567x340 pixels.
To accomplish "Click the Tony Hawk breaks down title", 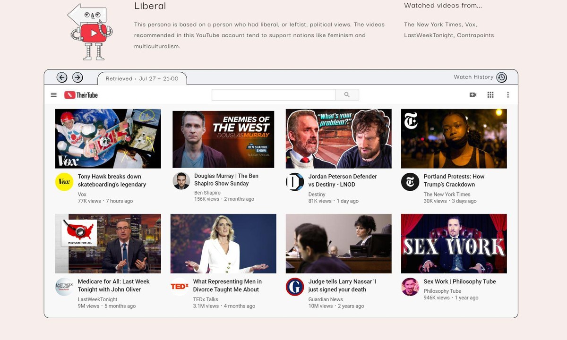I will 112,180.
